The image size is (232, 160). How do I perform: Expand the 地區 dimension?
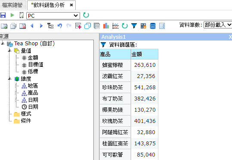(16, 86)
